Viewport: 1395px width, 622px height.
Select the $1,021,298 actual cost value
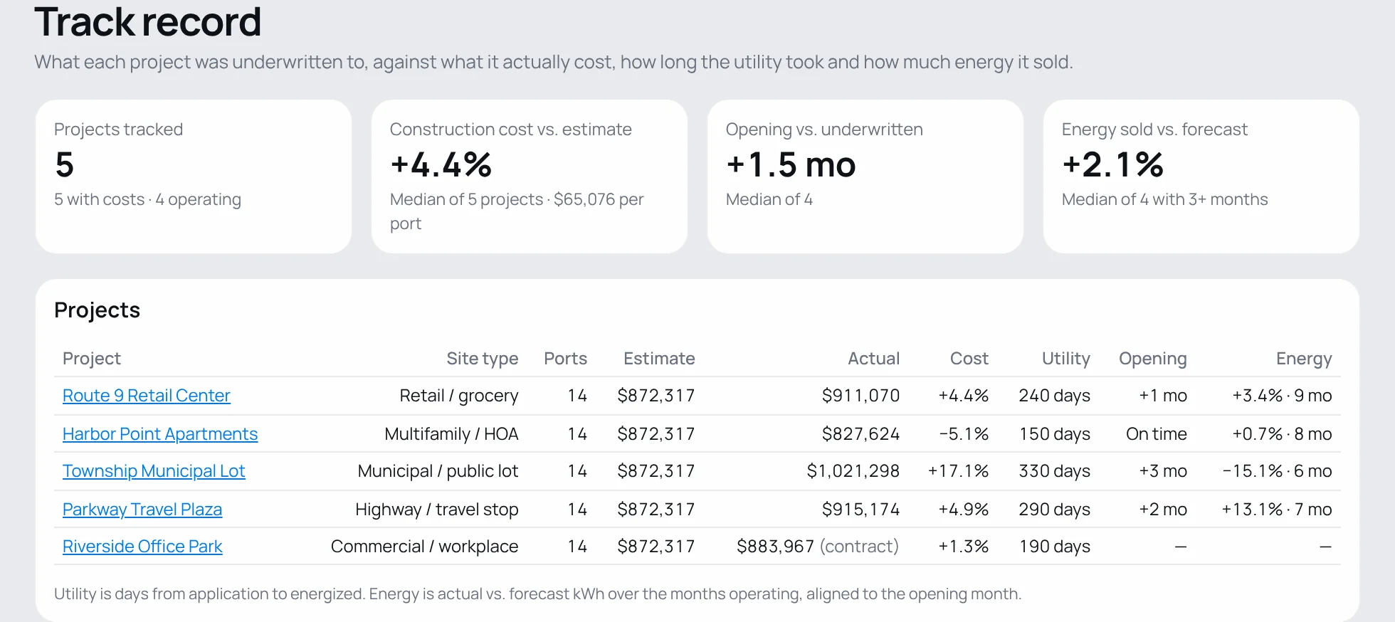(x=853, y=471)
